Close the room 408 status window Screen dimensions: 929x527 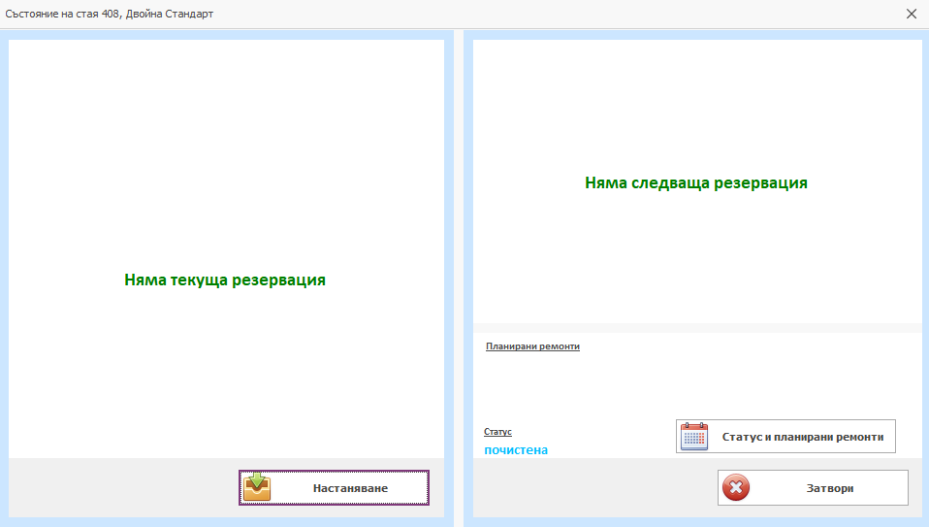coord(911,14)
